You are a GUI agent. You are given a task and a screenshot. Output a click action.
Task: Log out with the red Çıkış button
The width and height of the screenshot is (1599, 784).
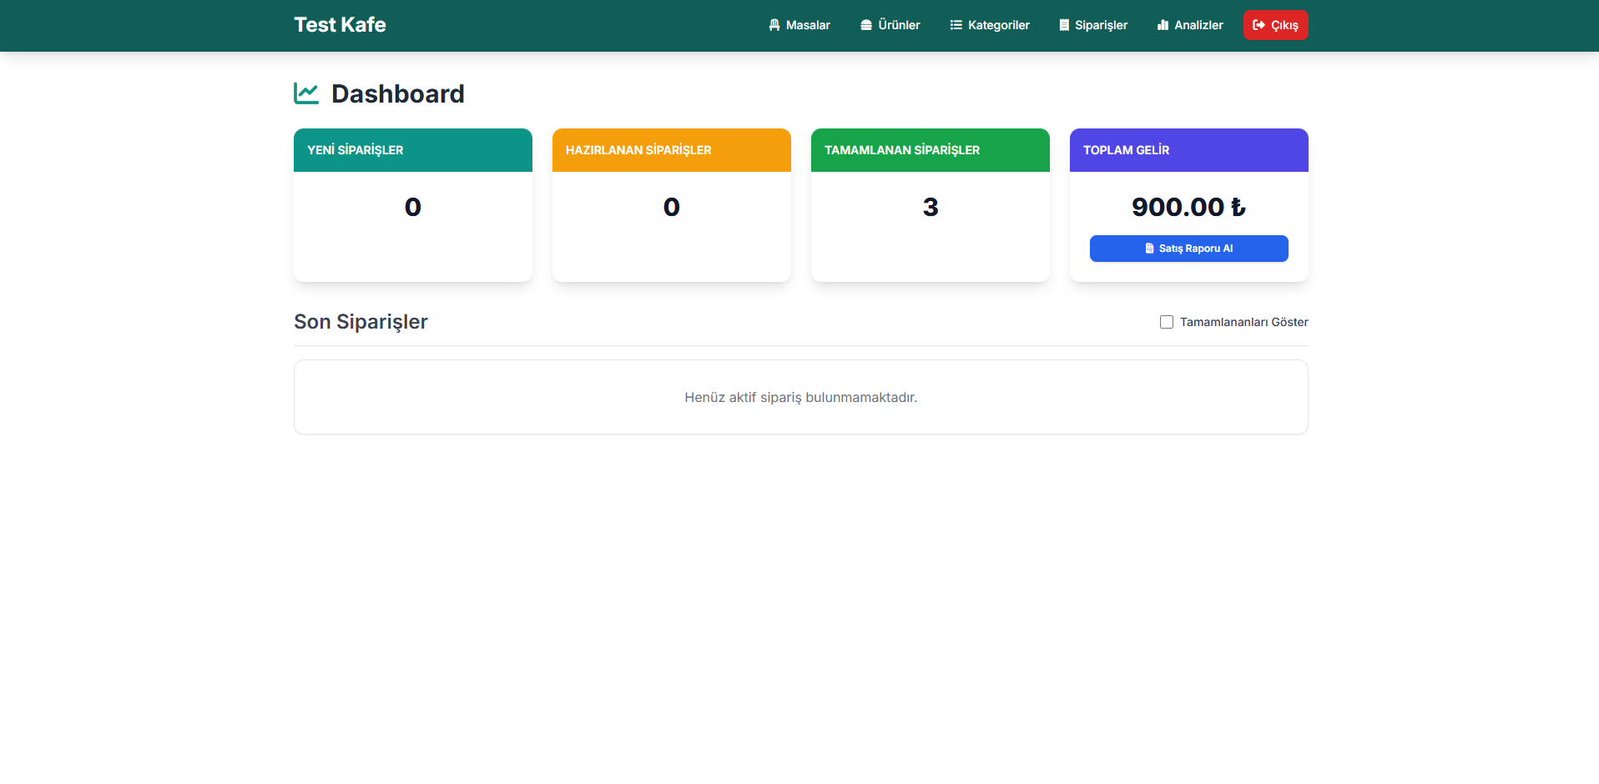click(1275, 25)
